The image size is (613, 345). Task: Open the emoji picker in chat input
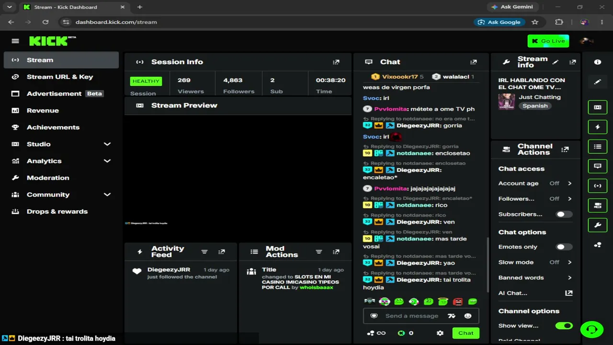(468, 316)
